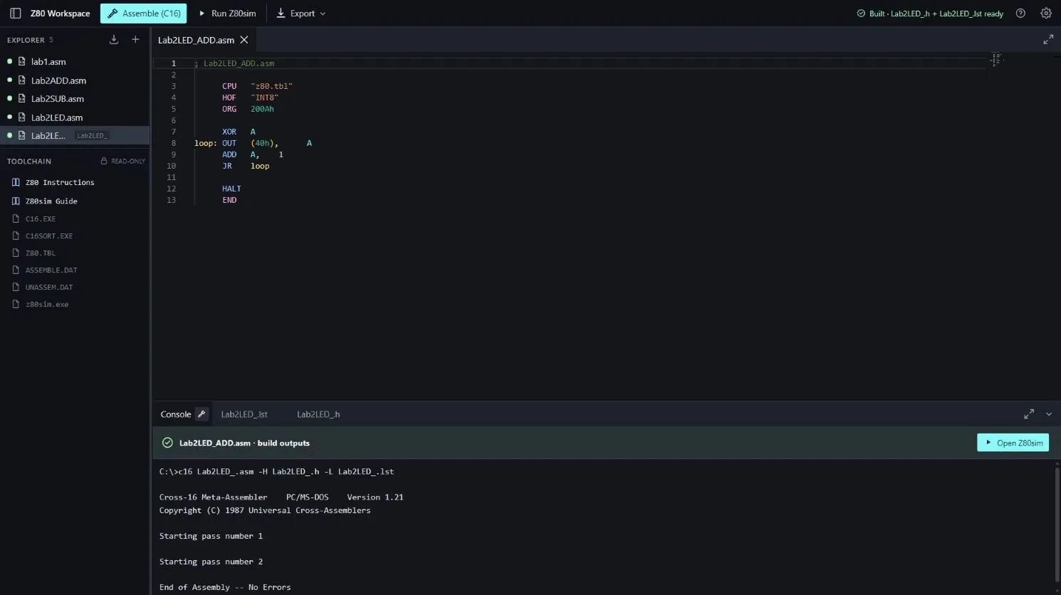Toggle the sidebar panel icon
The width and height of the screenshot is (1061, 595).
pos(15,14)
